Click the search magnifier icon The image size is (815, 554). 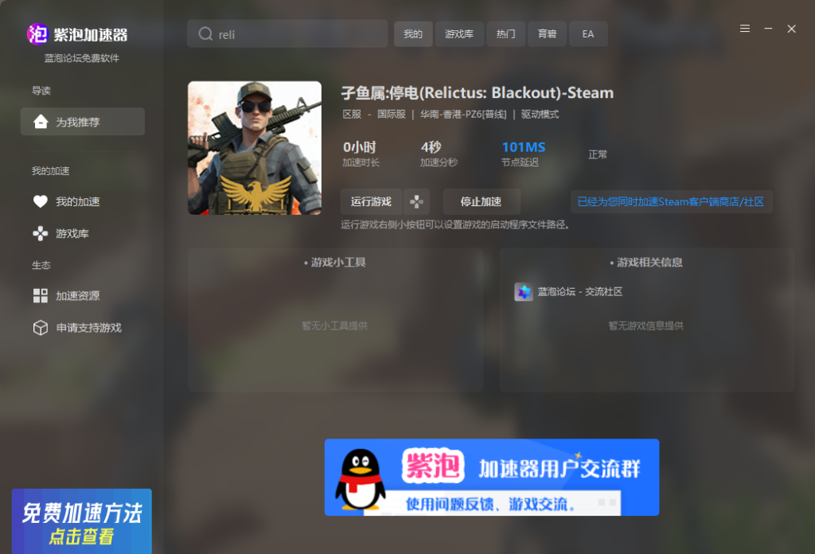tap(205, 33)
